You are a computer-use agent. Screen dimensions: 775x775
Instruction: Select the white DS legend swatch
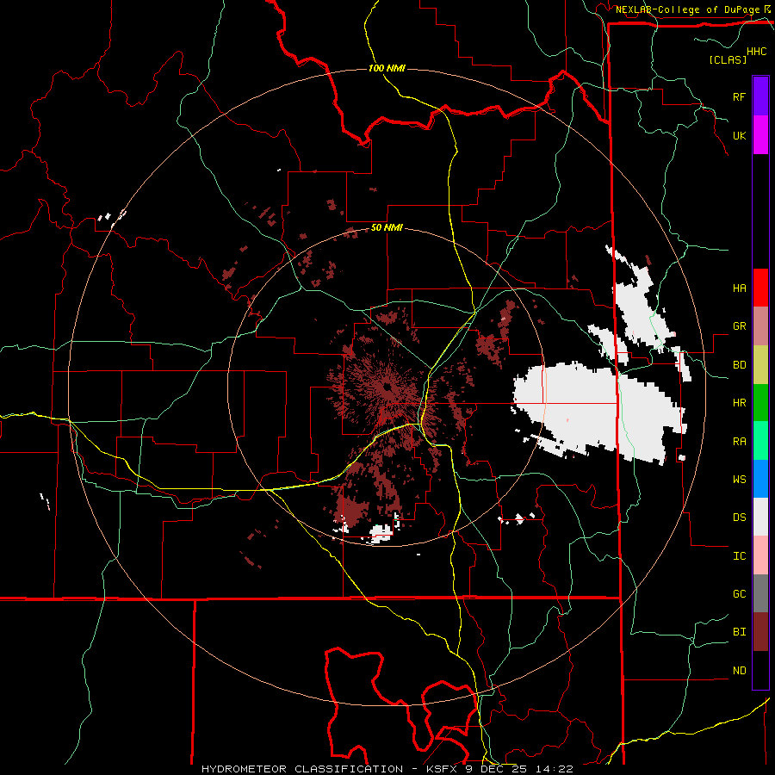[x=760, y=517]
